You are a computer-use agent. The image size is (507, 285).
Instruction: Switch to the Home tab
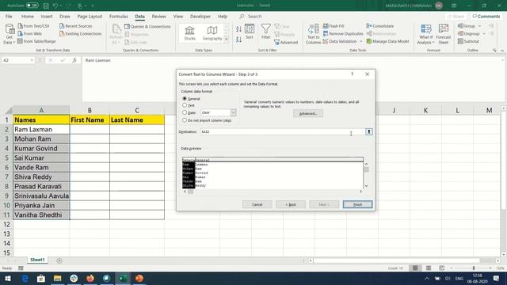28,16
